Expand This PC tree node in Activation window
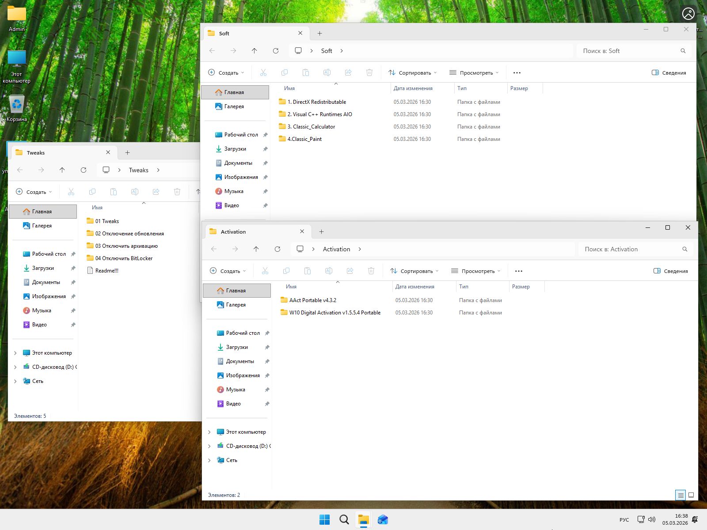Screen dimensions: 707x530 tap(209, 432)
